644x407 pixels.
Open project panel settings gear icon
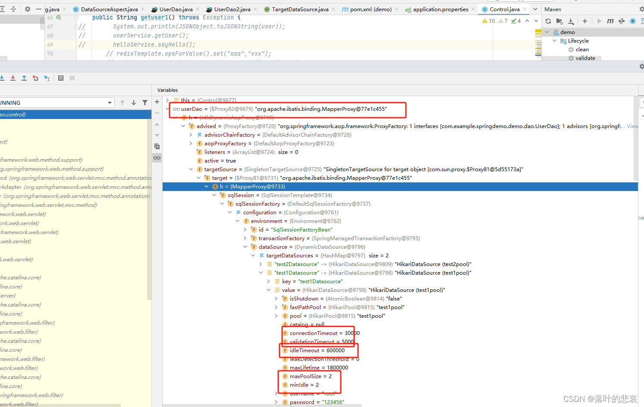[x=28, y=9]
